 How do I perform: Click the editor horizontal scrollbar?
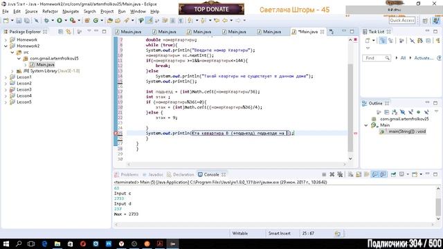point(237,165)
